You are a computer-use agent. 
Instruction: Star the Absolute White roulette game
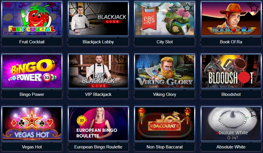254,113
